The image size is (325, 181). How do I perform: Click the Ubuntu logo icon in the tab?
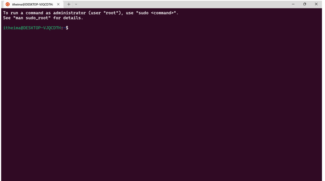pyautogui.click(x=8, y=4)
